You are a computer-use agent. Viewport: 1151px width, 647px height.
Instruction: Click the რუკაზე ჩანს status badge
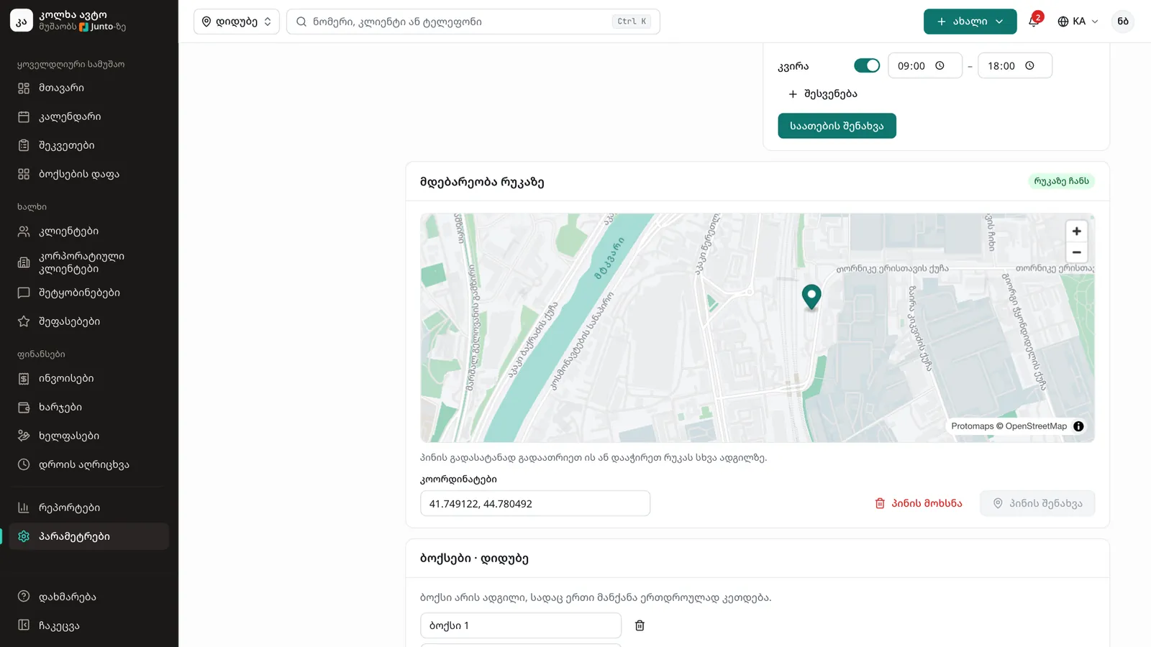pyautogui.click(x=1061, y=181)
